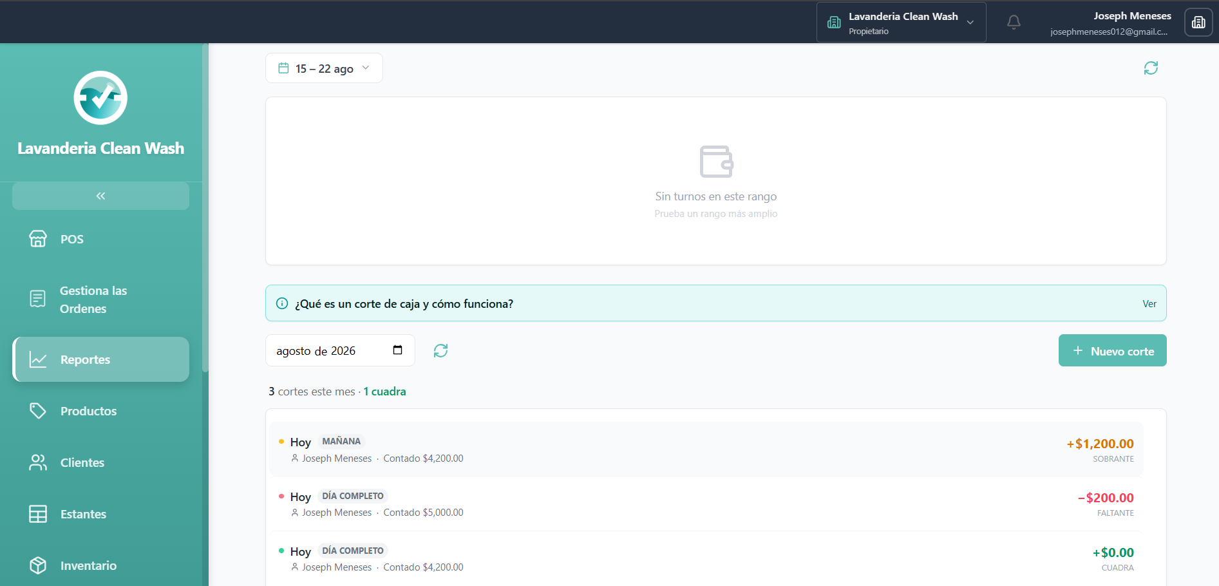The width and height of the screenshot is (1219, 586).
Task: Click the refresh icon beside the date range
Action: [x=1151, y=68]
